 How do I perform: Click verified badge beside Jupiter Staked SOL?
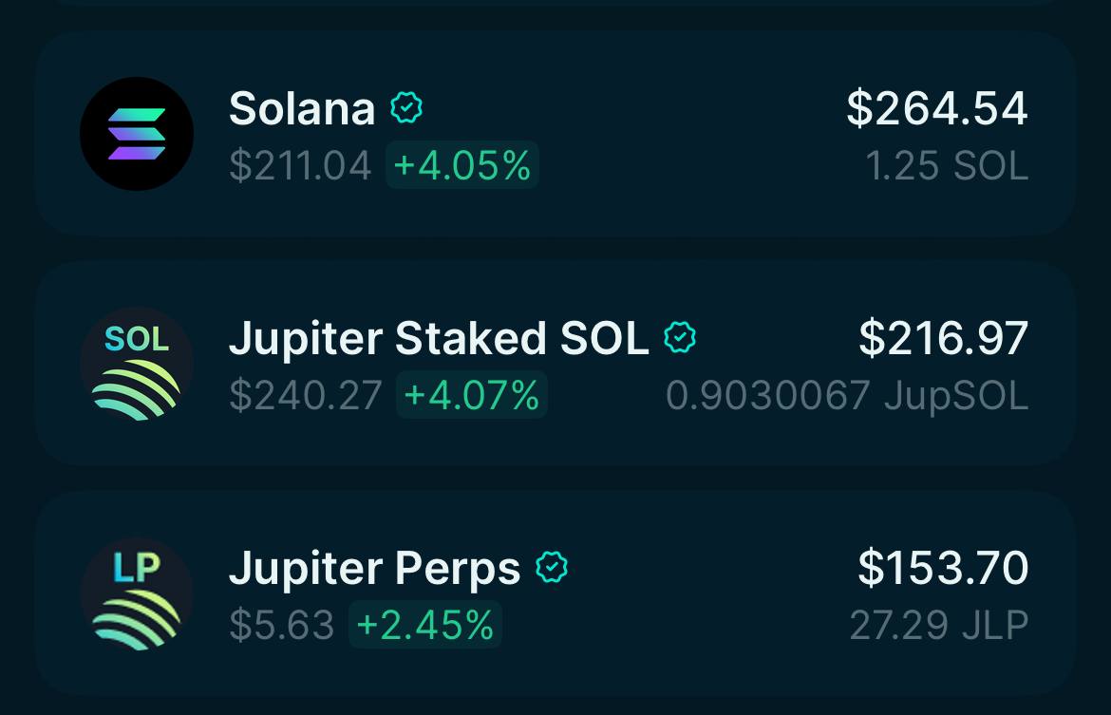(x=680, y=338)
